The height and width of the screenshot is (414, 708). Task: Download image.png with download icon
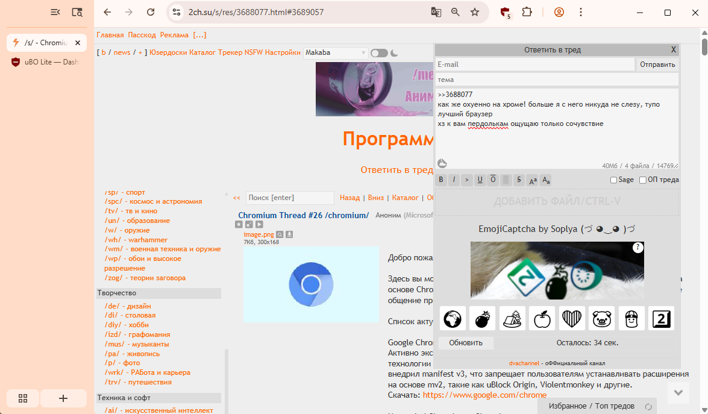289,234
